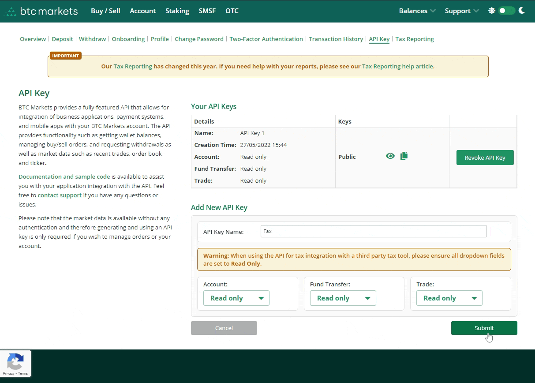Click the reCAPTCHA Privacy link
The width and height of the screenshot is (535, 383).
tap(8, 373)
